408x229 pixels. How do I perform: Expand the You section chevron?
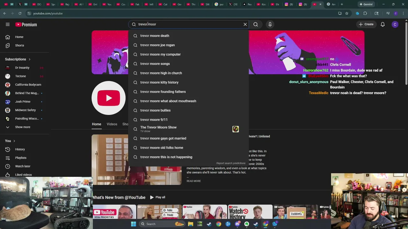[x=14, y=141]
